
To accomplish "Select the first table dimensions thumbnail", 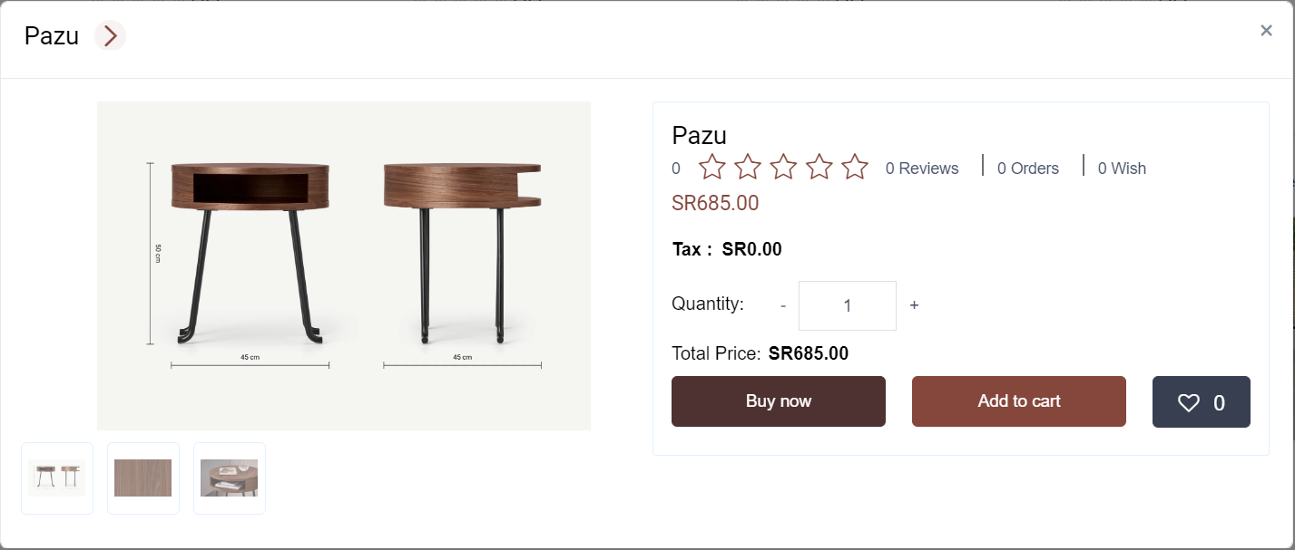I will pyautogui.click(x=57, y=478).
